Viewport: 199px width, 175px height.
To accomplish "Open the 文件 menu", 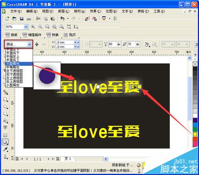I will coord(16,11).
